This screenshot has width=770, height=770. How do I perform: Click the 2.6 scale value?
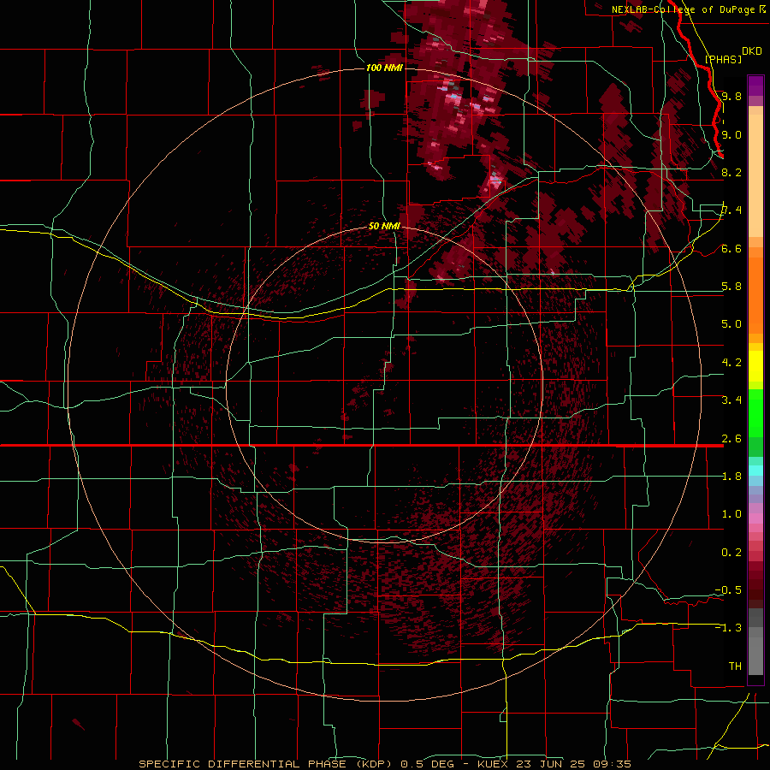[731, 439]
